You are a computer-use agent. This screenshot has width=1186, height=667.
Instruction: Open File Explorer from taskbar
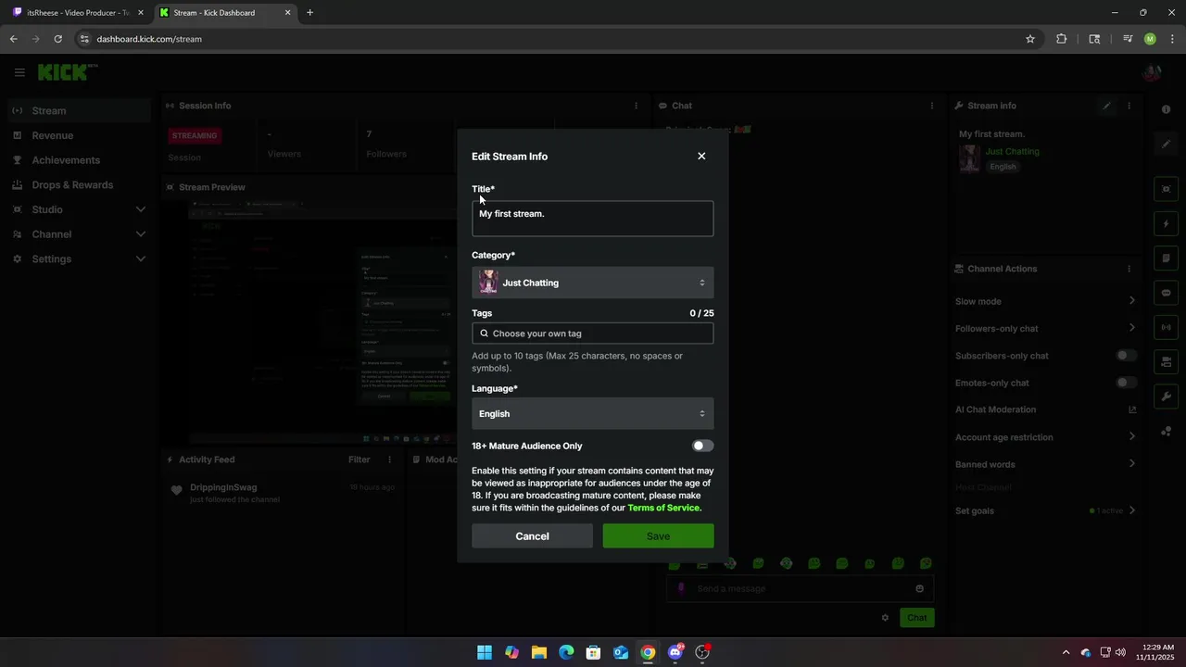tap(538, 652)
